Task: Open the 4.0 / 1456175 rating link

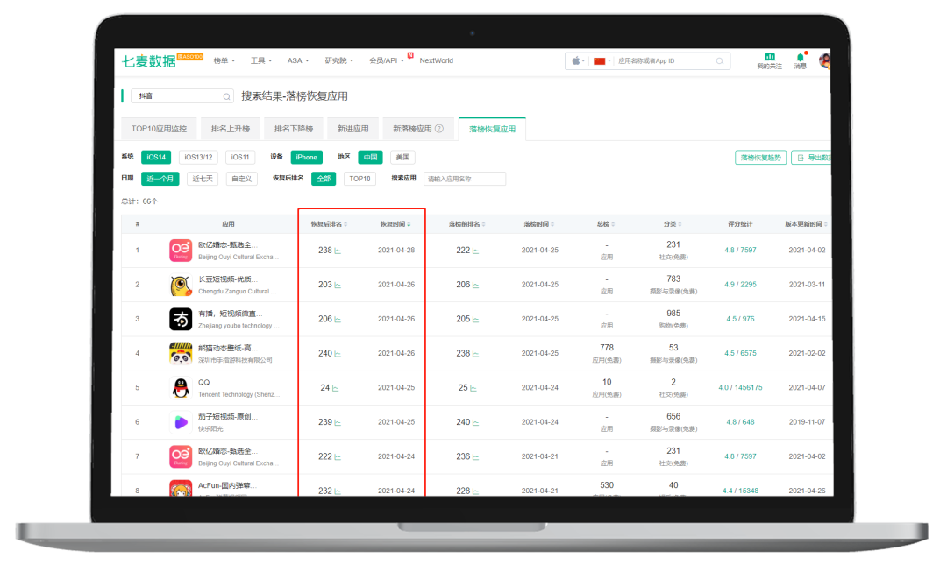Action: [x=740, y=387]
